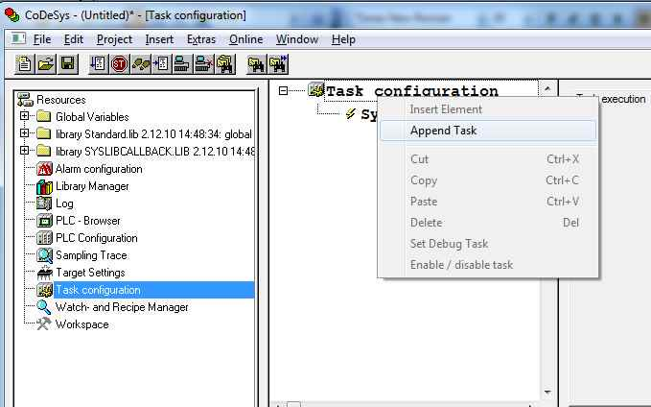Save the project using the floppy disk icon

coord(67,64)
